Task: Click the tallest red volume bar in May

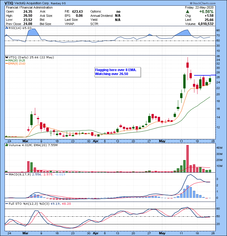Action: click(188, 158)
